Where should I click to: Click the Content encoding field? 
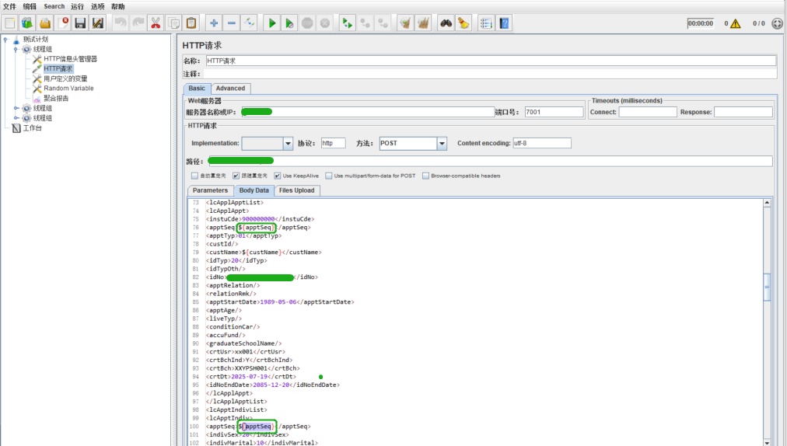click(541, 144)
